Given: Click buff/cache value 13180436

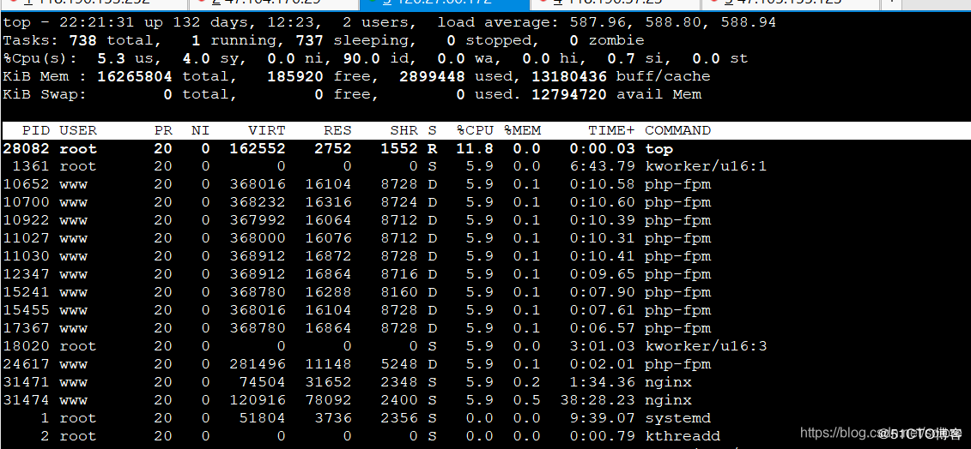Looking at the screenshot, I should pos(569,76).
